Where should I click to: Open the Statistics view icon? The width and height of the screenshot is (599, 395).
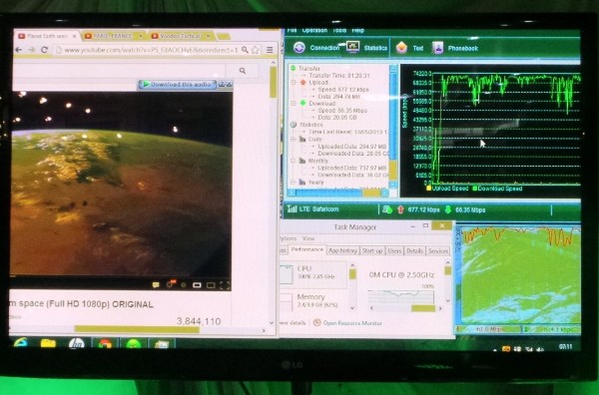(x=352, y=47)
